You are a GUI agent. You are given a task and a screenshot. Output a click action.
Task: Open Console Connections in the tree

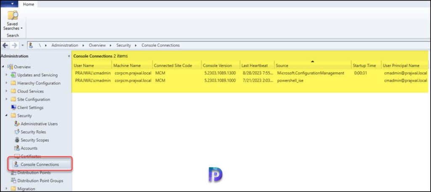tap(40, 164)
